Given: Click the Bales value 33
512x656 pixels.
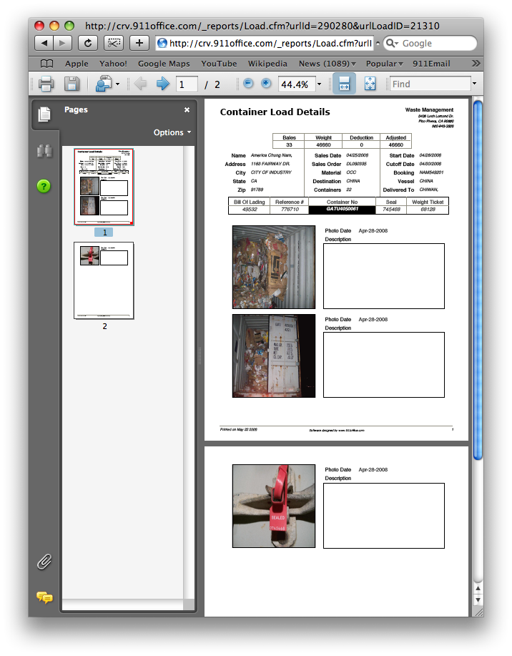Looking at the screenshot, I should click(289, 145).
